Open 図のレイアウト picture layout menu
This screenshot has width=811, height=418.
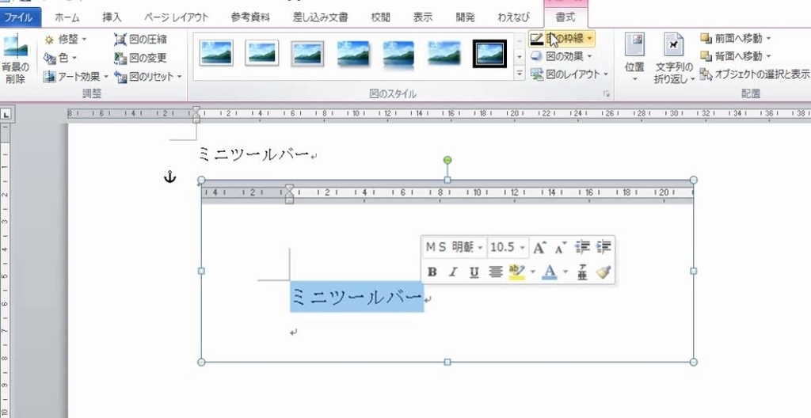pyautogui.click(x=569, y=74)
